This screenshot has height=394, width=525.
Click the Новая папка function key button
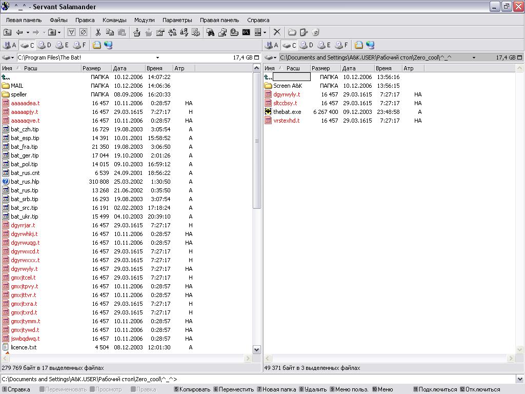(276, 389)
